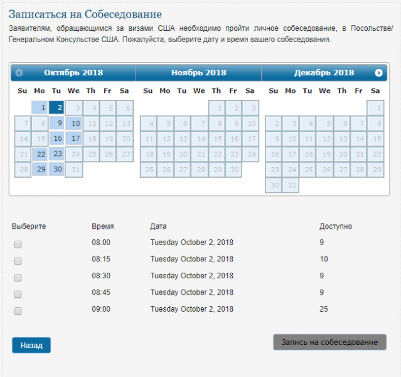Enable the 08:30 appointment checkbox
This screenshot has height=377, width=401.
coord(18,277)
